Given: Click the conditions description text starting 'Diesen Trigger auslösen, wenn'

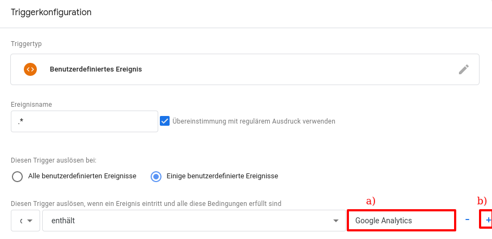Looking at the screenshot, I should tap(146, 204).
